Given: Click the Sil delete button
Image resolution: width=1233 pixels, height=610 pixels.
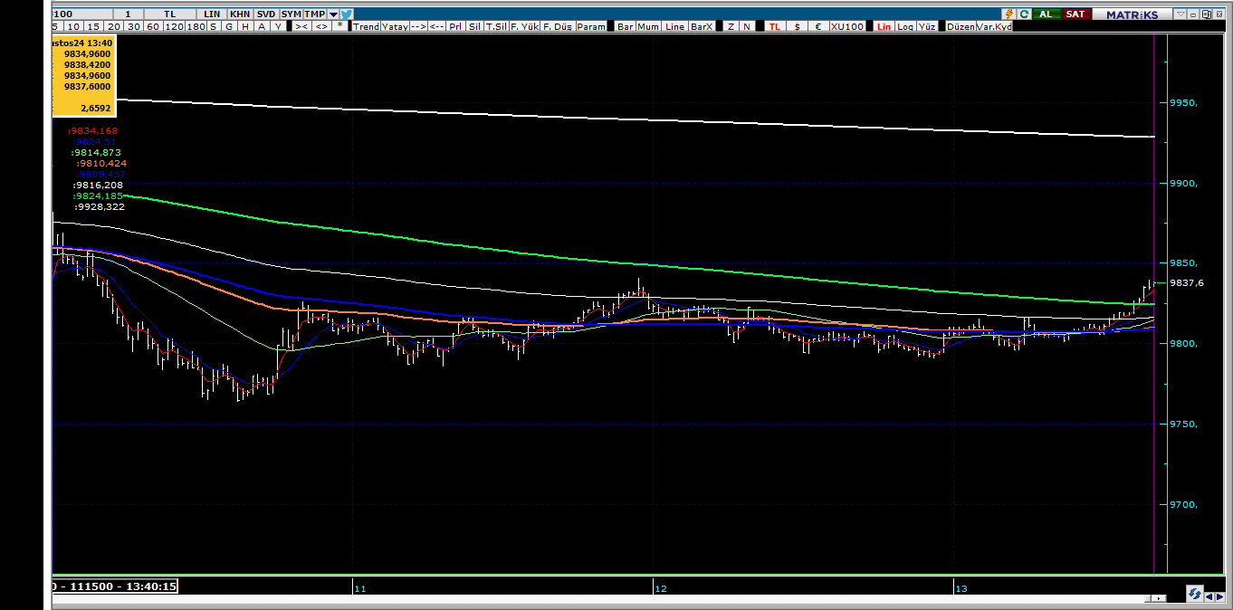Looking at the screenshot, I should tap(475, 26).
